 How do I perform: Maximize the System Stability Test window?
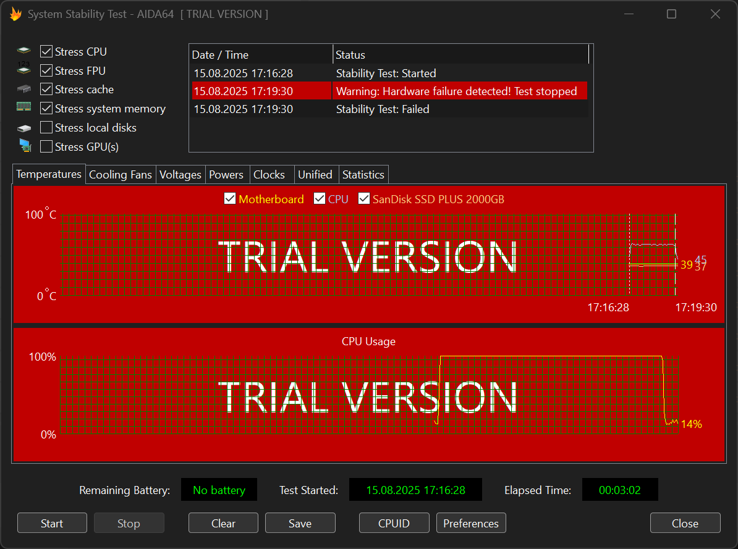(x=672, y=14)
